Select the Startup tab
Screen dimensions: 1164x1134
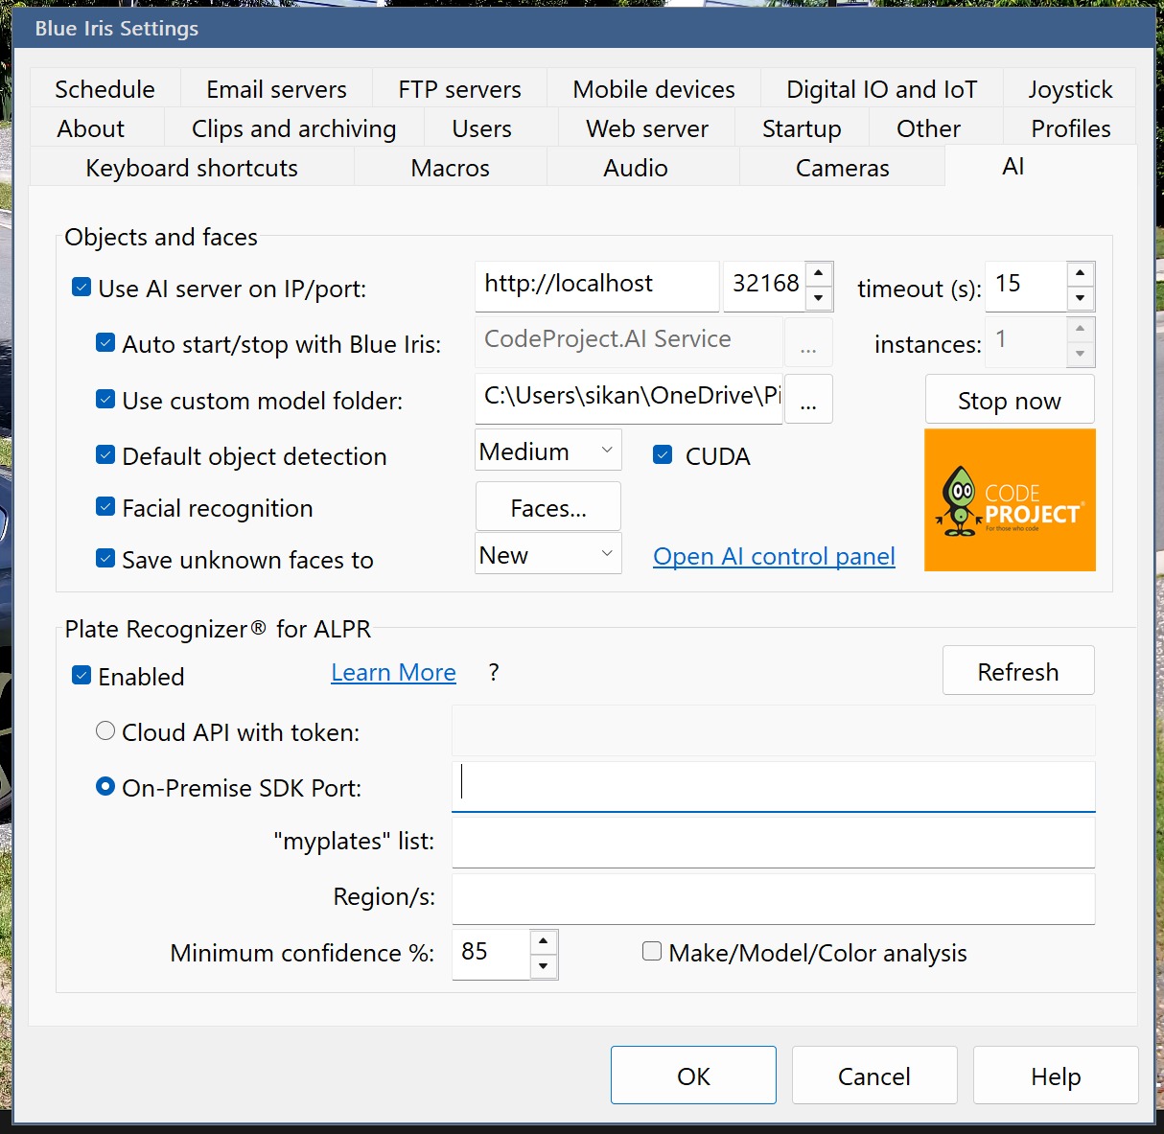click(x=802, y=128)
